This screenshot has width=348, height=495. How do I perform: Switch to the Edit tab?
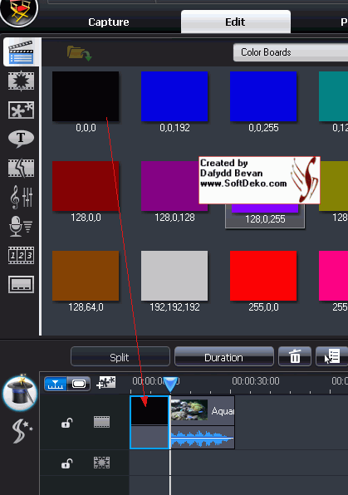(x=236, y=22)
